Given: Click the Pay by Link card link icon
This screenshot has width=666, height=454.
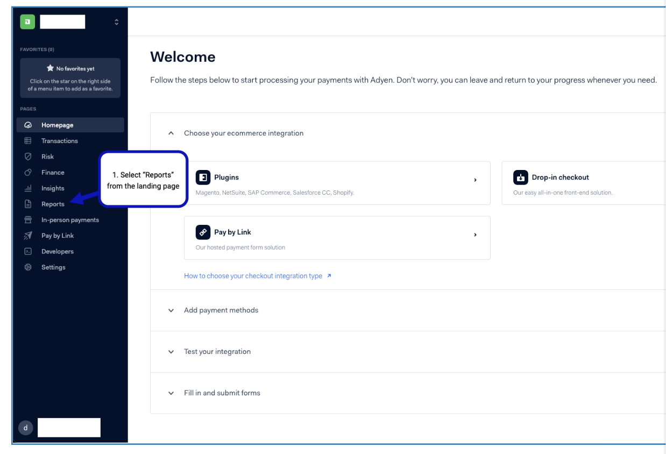Looking at the screenshot, I should 203,232.
